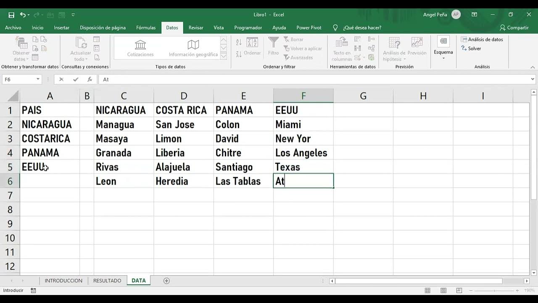The image size is (538, 303).
Task: Open the Archivo menu tab
Action: coord(13,28)
